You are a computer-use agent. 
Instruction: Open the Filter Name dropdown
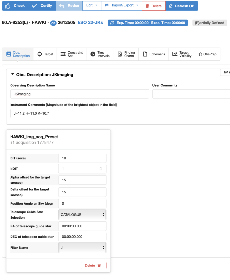pyautogui.click(x=82, y=247)
